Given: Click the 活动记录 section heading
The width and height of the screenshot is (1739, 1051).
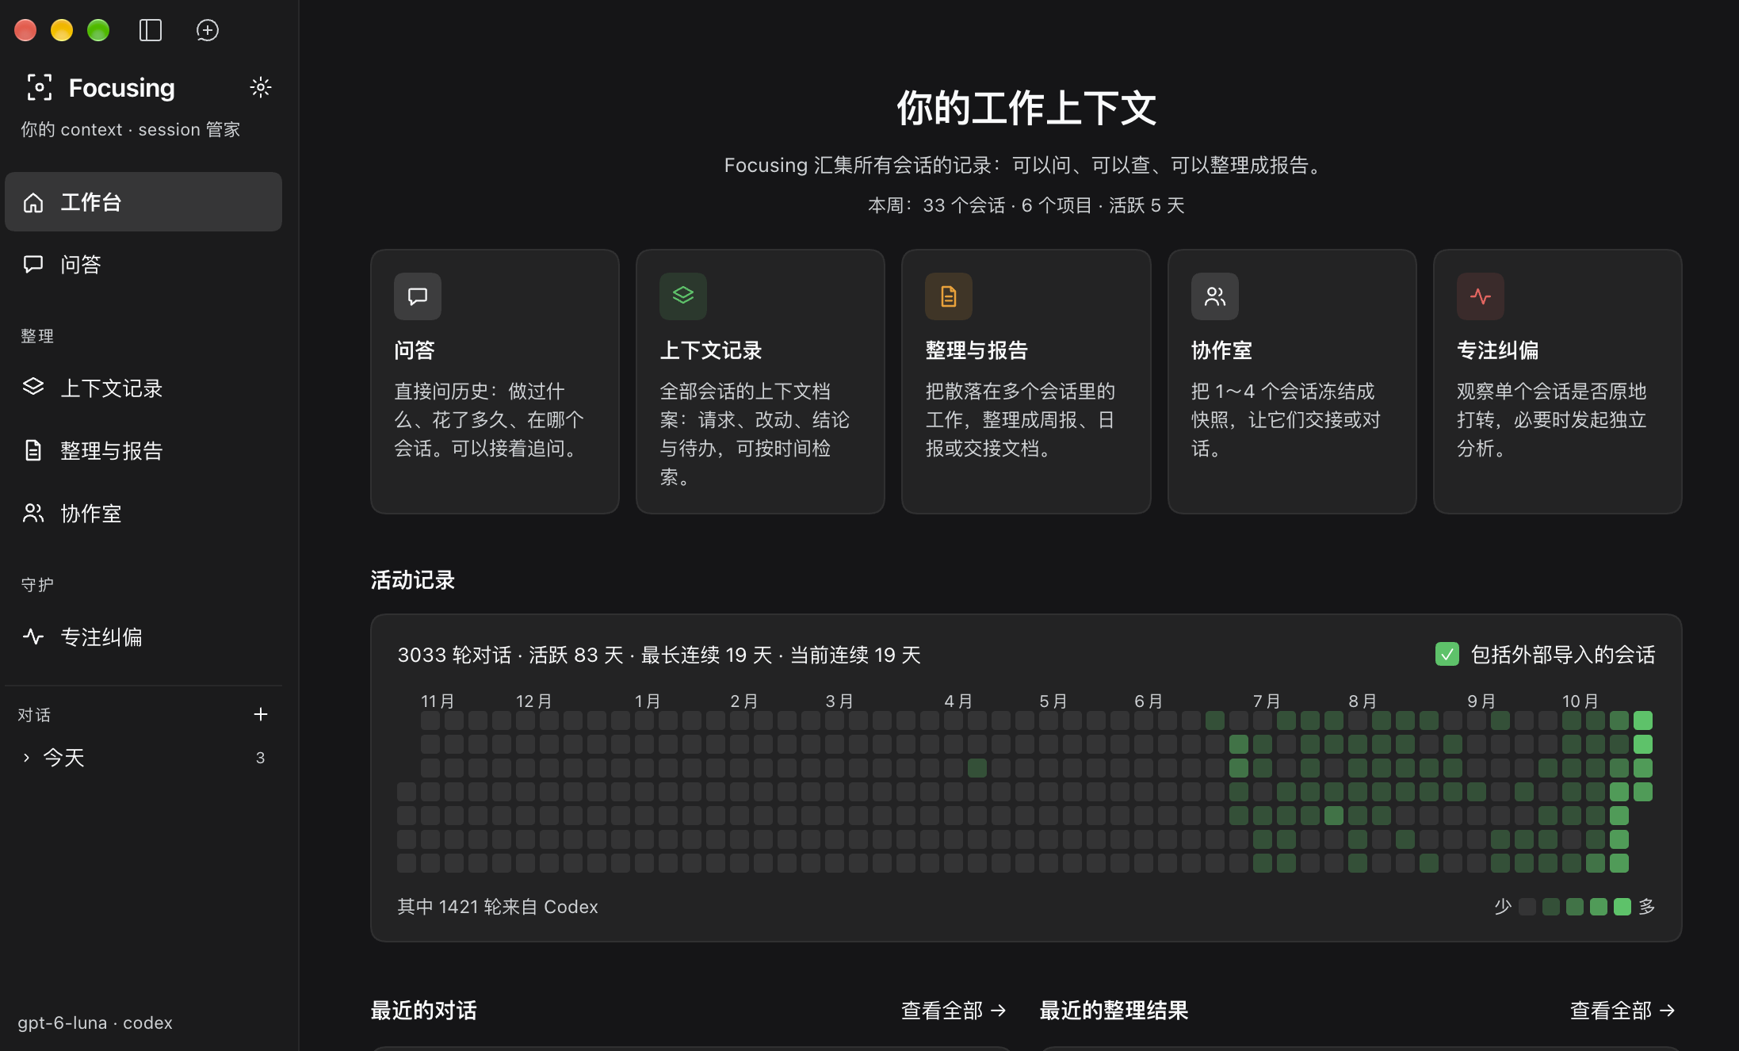Looking at the screenshot, I should [x=413, y=580].
